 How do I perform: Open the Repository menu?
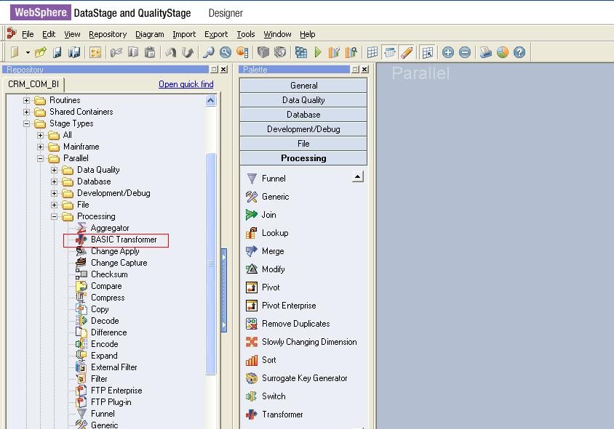point(107,34)
